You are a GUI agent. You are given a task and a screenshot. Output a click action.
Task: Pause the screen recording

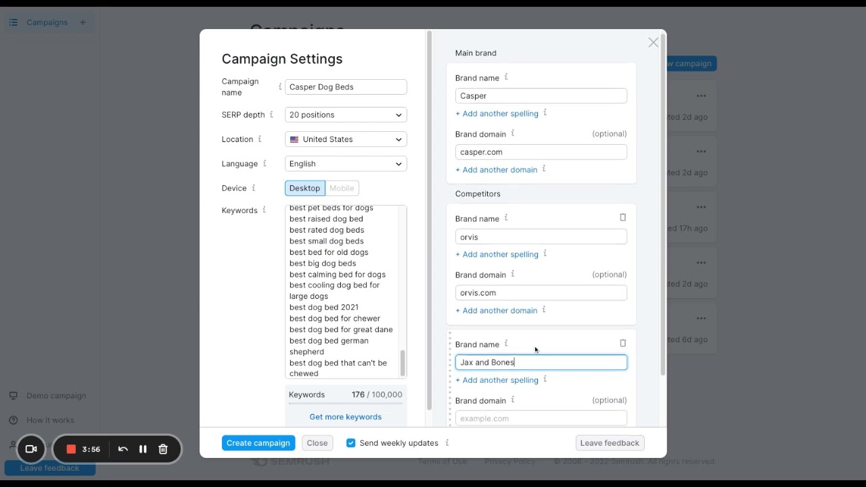(x=143, y=449)
